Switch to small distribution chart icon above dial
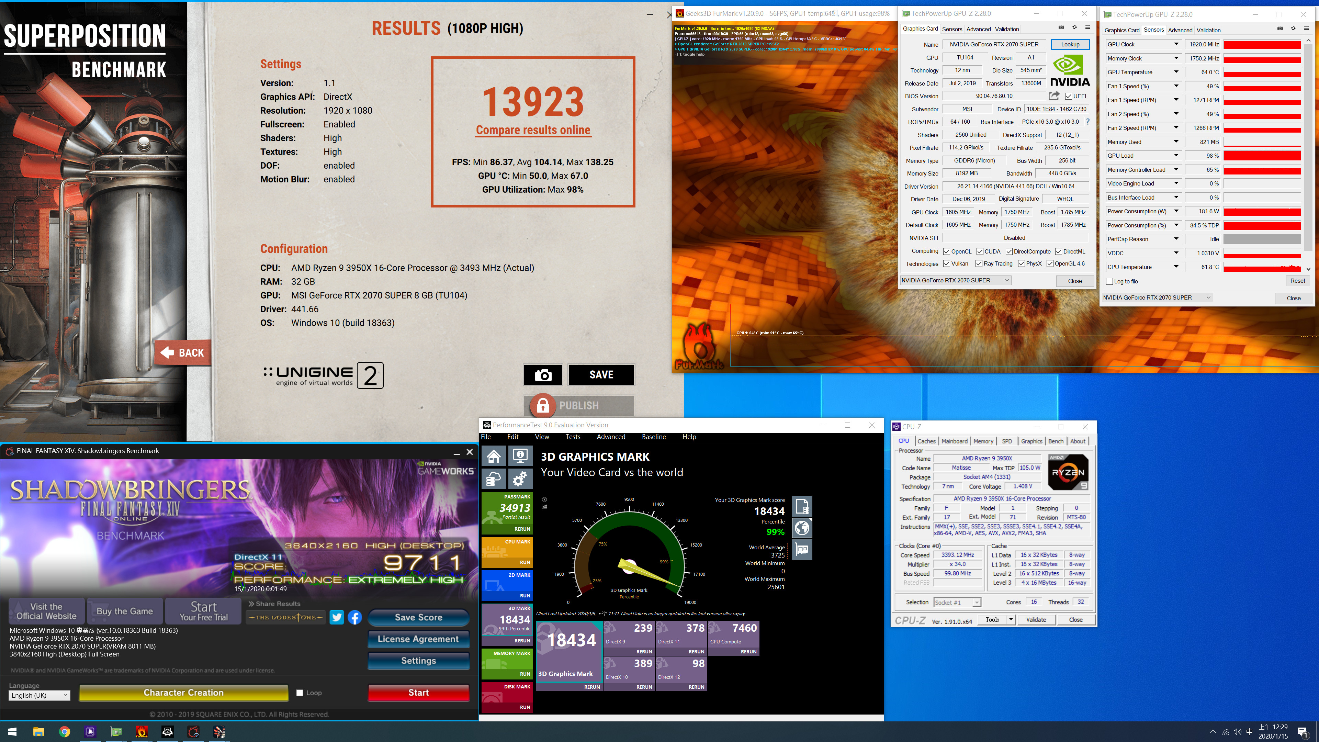This screenshot has width=1319, height=742. coord(544,507)
